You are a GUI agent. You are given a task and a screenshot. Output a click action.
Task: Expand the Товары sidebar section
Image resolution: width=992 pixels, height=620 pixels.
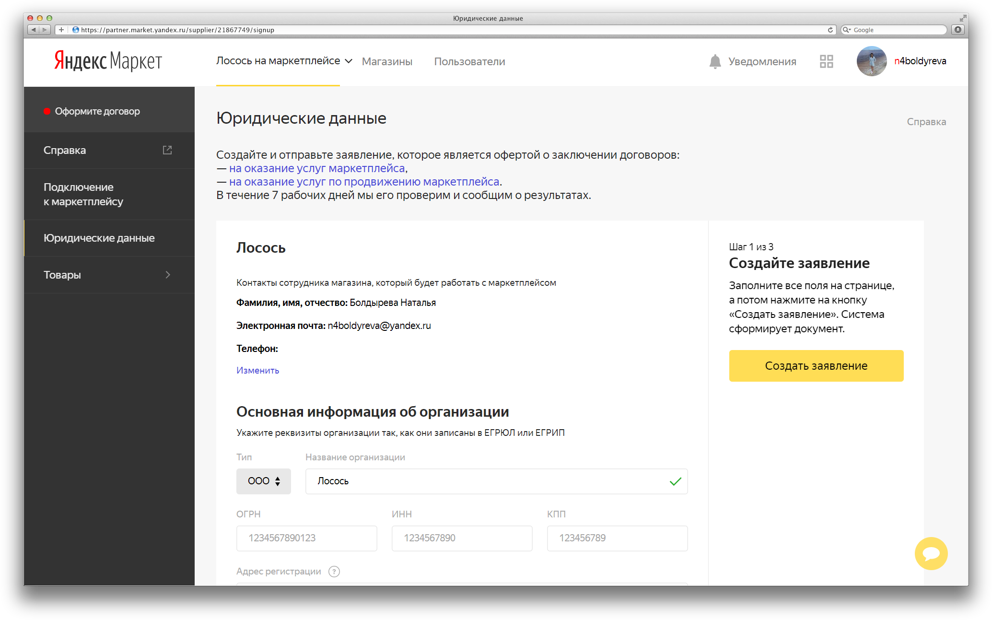click(109, 275)
